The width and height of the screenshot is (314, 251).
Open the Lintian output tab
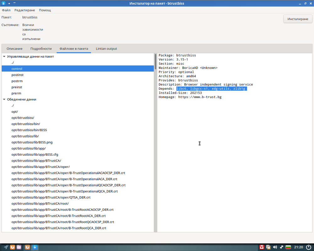point(106,49)
